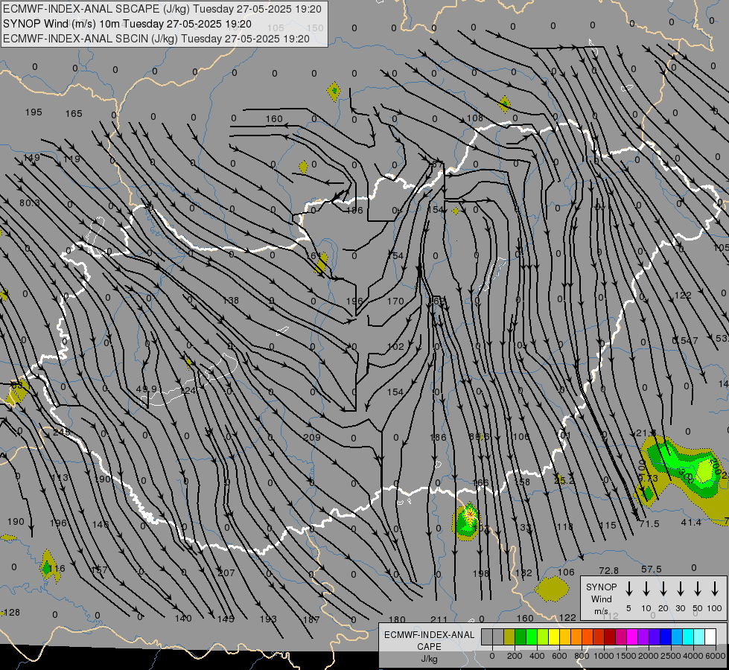Click the map value '71.5'
Viewport: 729px width, 670px height.
pos(649,523)
